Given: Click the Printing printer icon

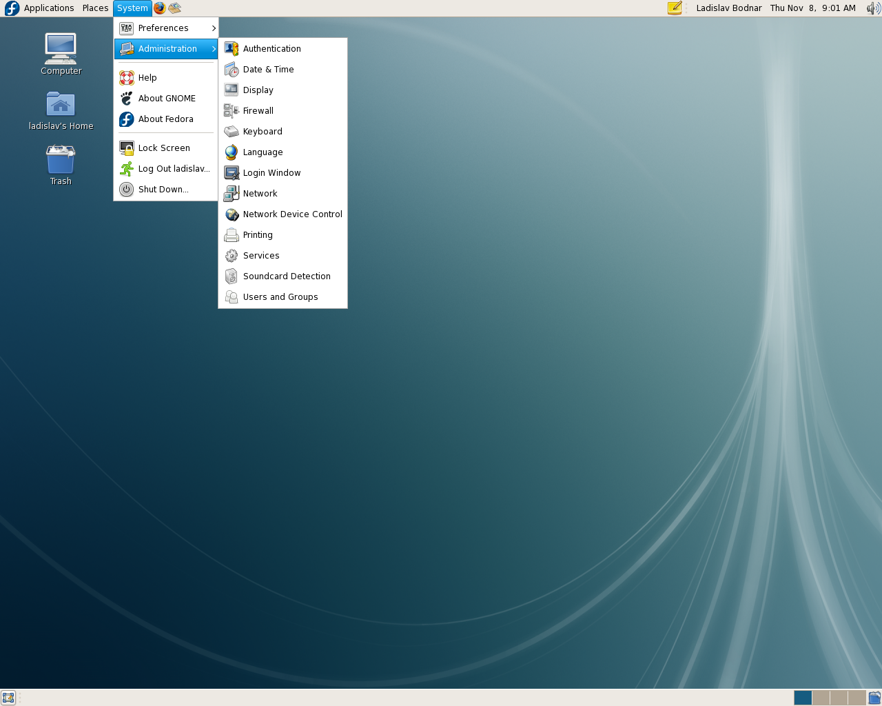Looking at the screenshot, I should click(x=232, y=235).
